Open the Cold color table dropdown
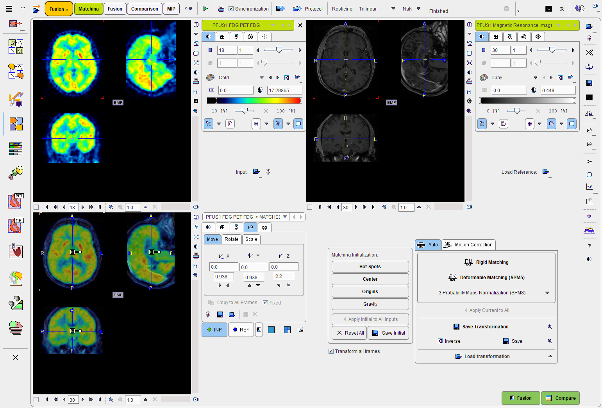Screen dimensions: 602x408 pyautogui.click(x=262, y=78)
